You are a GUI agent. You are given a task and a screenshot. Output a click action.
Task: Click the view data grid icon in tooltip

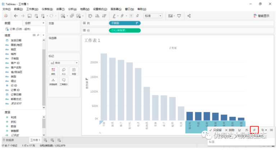pyautogui.click(x=271, y=129)
